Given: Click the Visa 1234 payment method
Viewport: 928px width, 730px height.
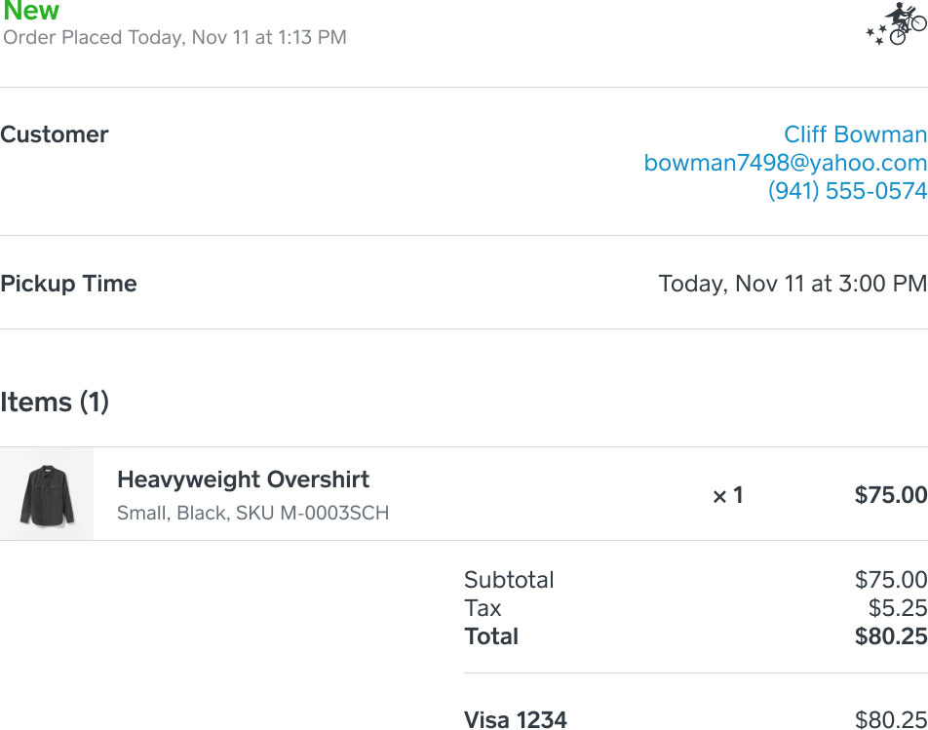Looking at the screenshot, I should click(515, 720).
